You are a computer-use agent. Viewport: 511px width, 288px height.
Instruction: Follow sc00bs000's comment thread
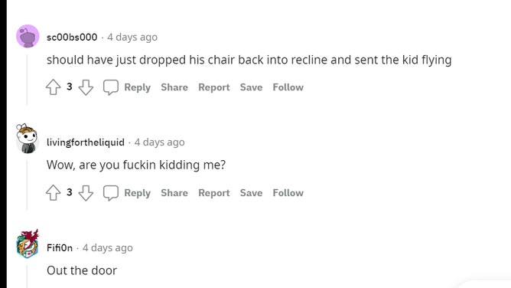[x=288, y=87]
